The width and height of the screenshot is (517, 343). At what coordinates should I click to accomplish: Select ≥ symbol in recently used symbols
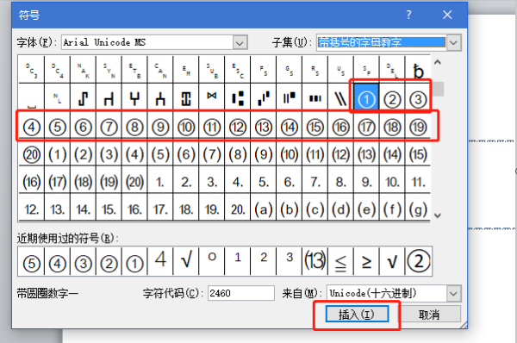coord(366,262)
